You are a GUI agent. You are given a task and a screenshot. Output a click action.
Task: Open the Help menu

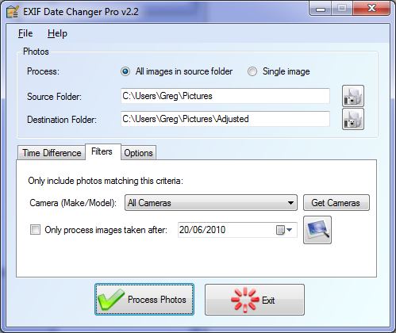click(57, 33)
